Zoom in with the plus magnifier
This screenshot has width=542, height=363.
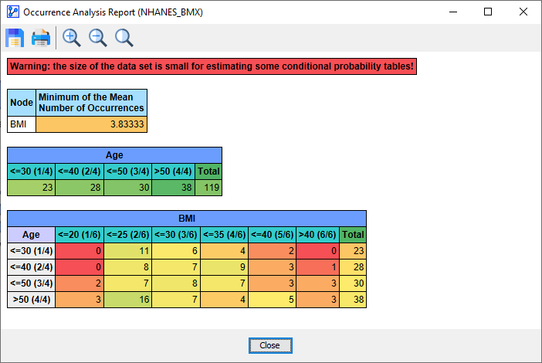tap(72, 38)
